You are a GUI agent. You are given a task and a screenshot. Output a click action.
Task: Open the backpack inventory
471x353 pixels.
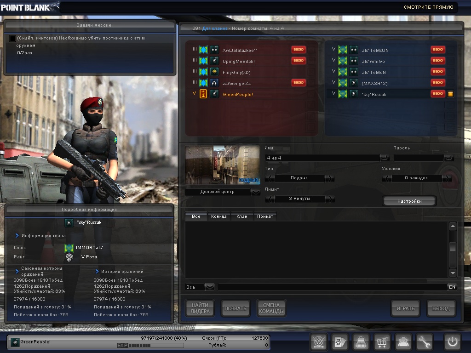point(361,342)
